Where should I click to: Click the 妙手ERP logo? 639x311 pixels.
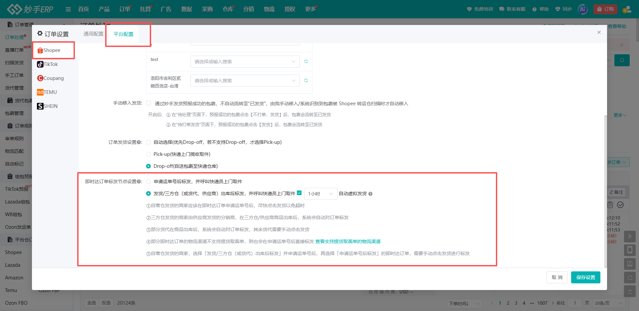pos(30,9)
